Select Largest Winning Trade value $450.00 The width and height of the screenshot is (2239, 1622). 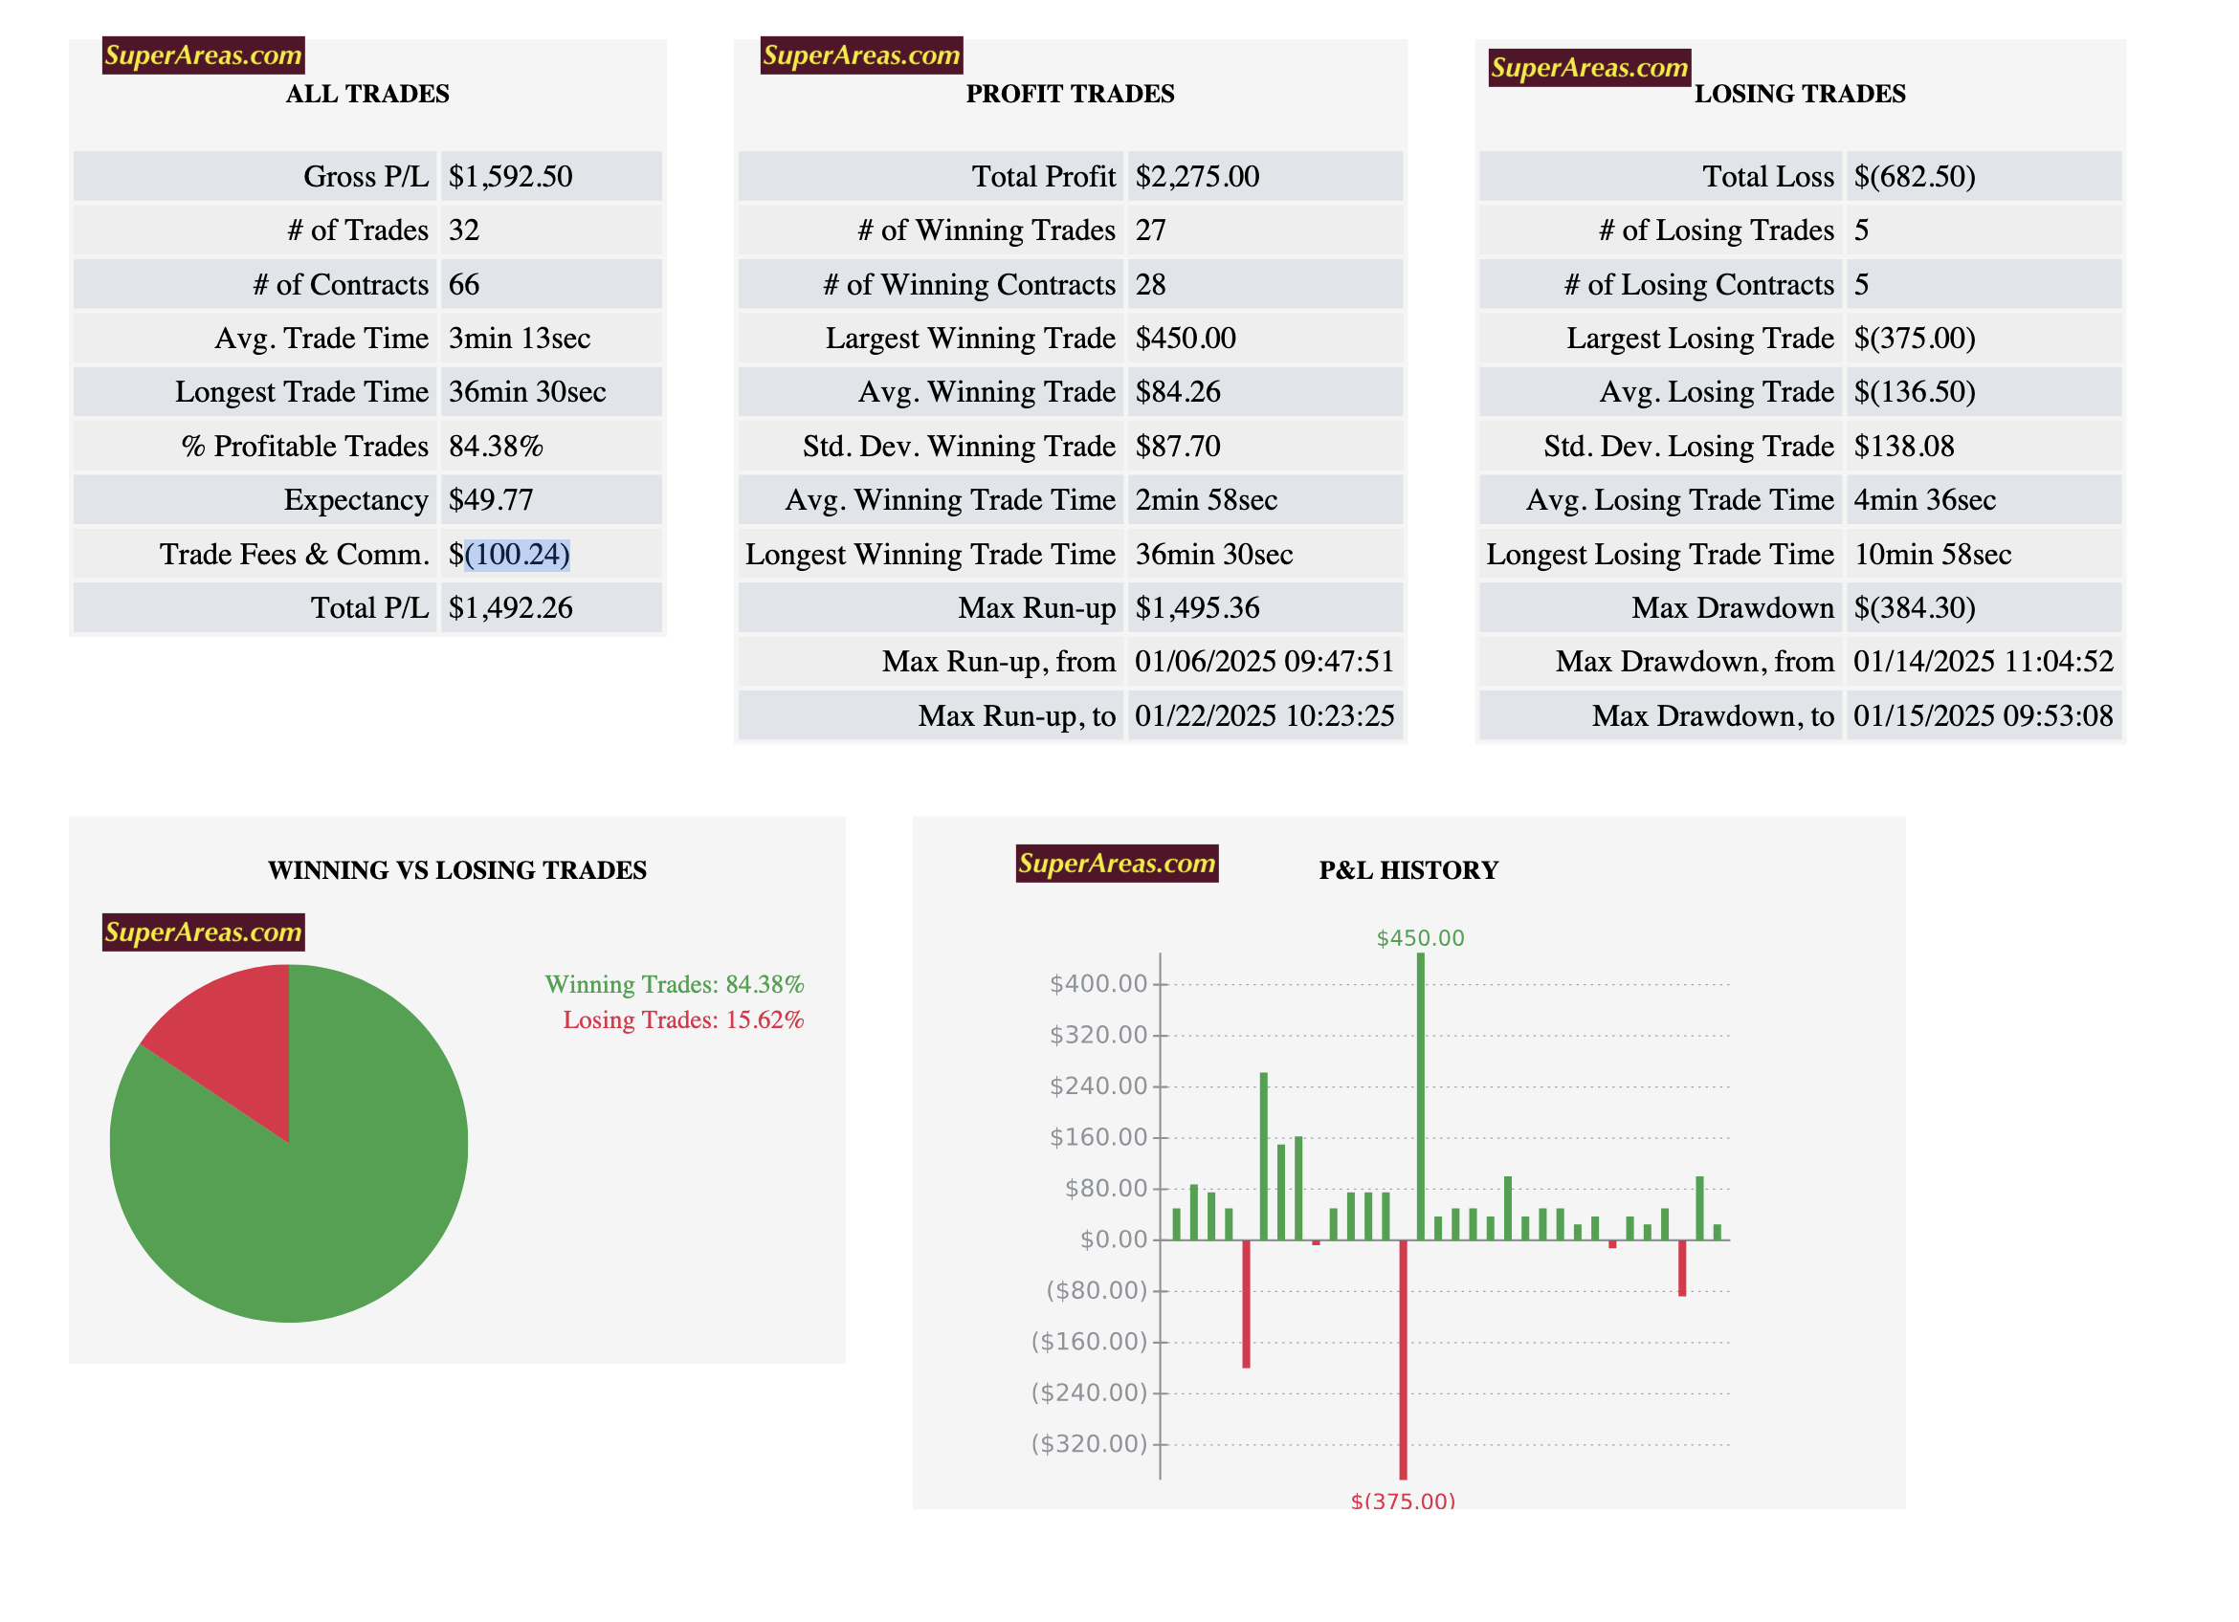(1186, 339)
